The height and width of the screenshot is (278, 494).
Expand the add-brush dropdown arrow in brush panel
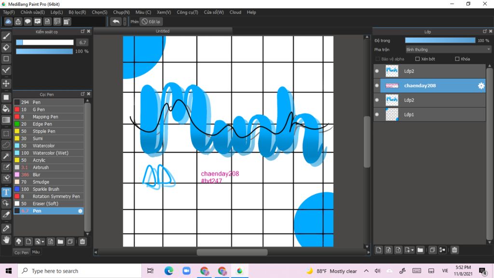pyautogui.click(x=42, y=242)
